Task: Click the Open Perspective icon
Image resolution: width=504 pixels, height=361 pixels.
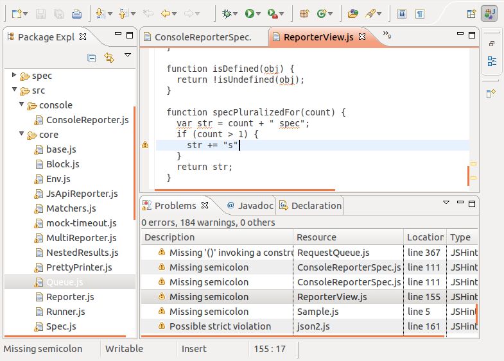Action: pyautogui.click(x=471, y=13)
